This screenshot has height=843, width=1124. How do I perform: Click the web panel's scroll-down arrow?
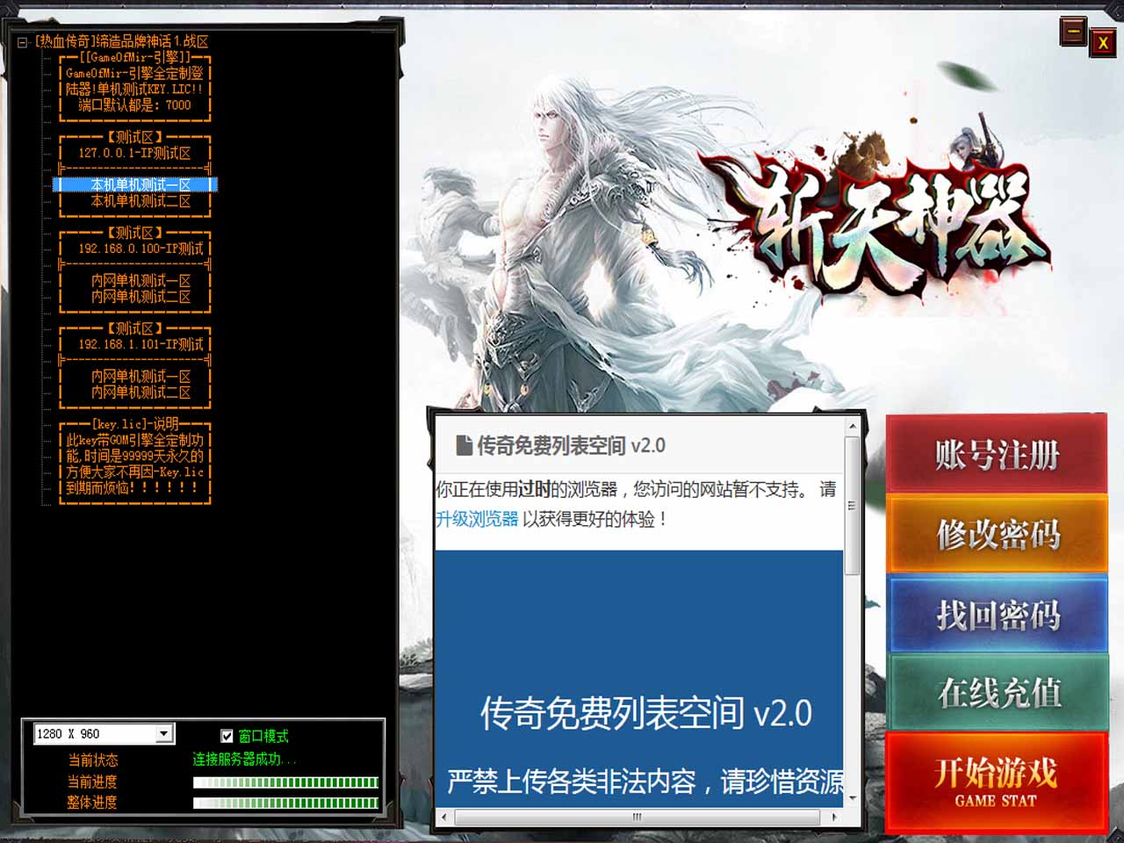coord(851,798)
